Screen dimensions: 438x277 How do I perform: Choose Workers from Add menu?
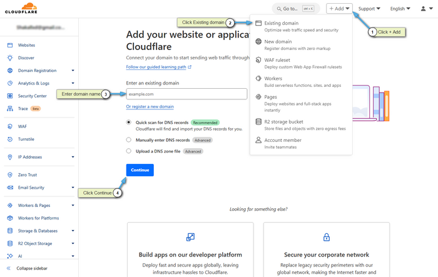pyautogui.click(x=301, y=81)
